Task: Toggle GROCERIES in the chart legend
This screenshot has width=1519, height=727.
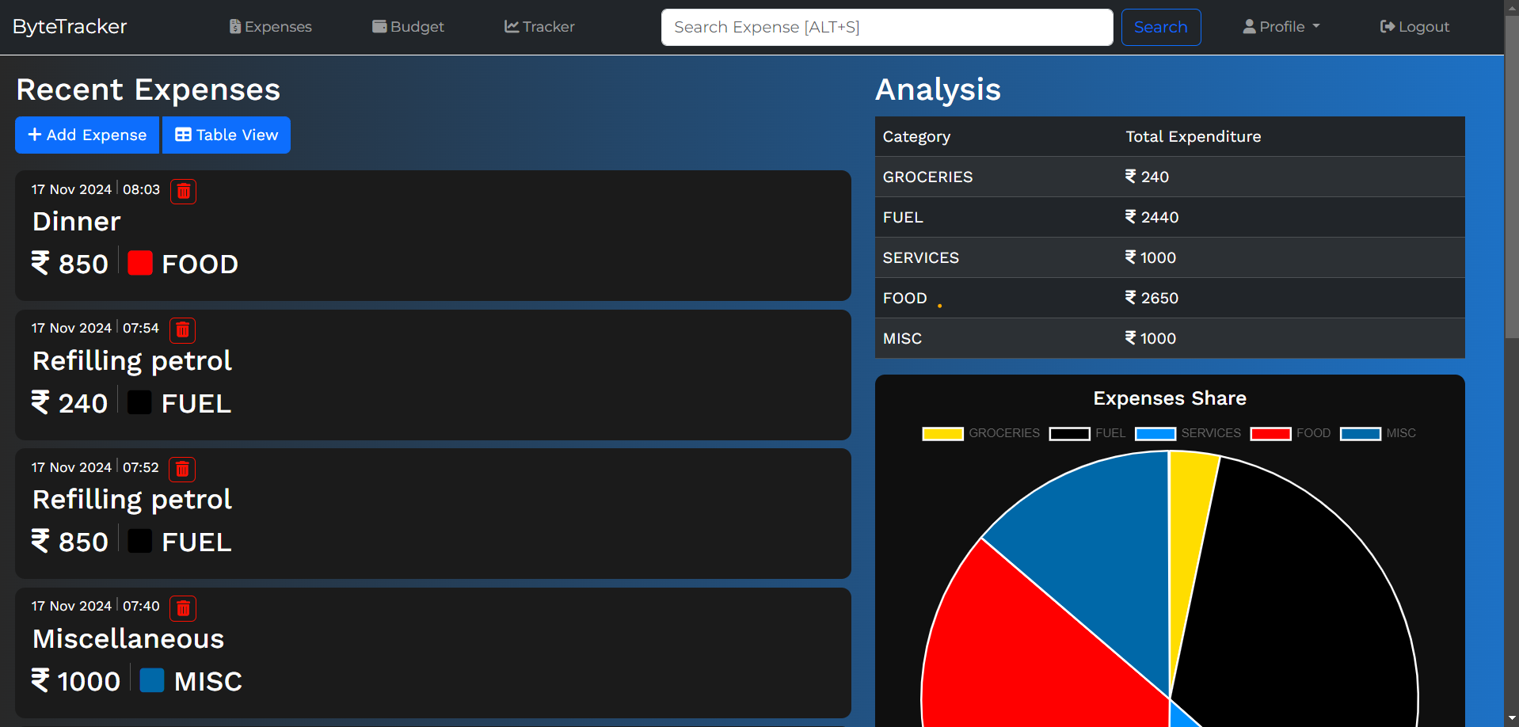Action: click(980, 433)
